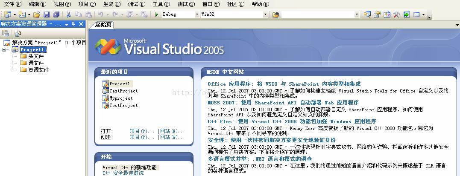Open the 文件(F) menu
This screenshot has width=460, height=176.
click(13, 4)
